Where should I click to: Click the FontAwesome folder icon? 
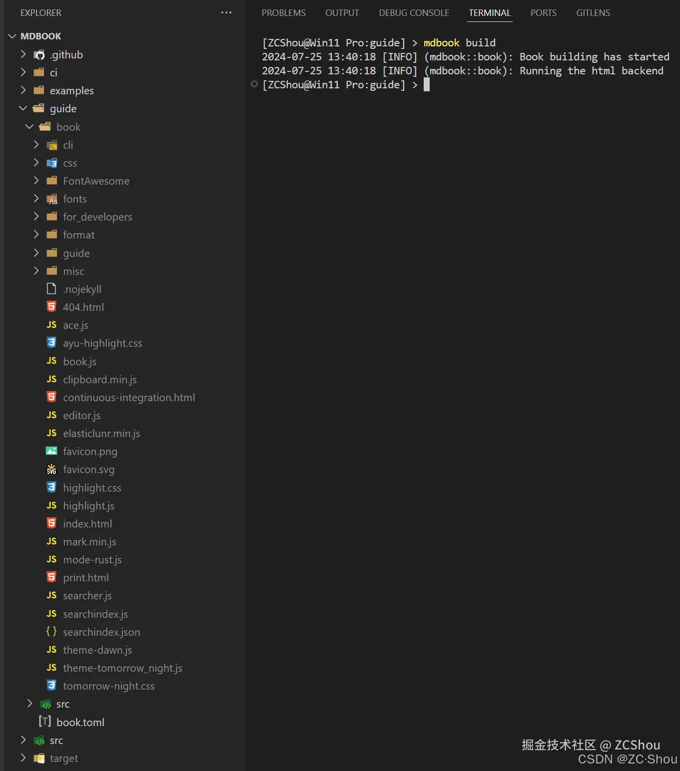[52, 181]
